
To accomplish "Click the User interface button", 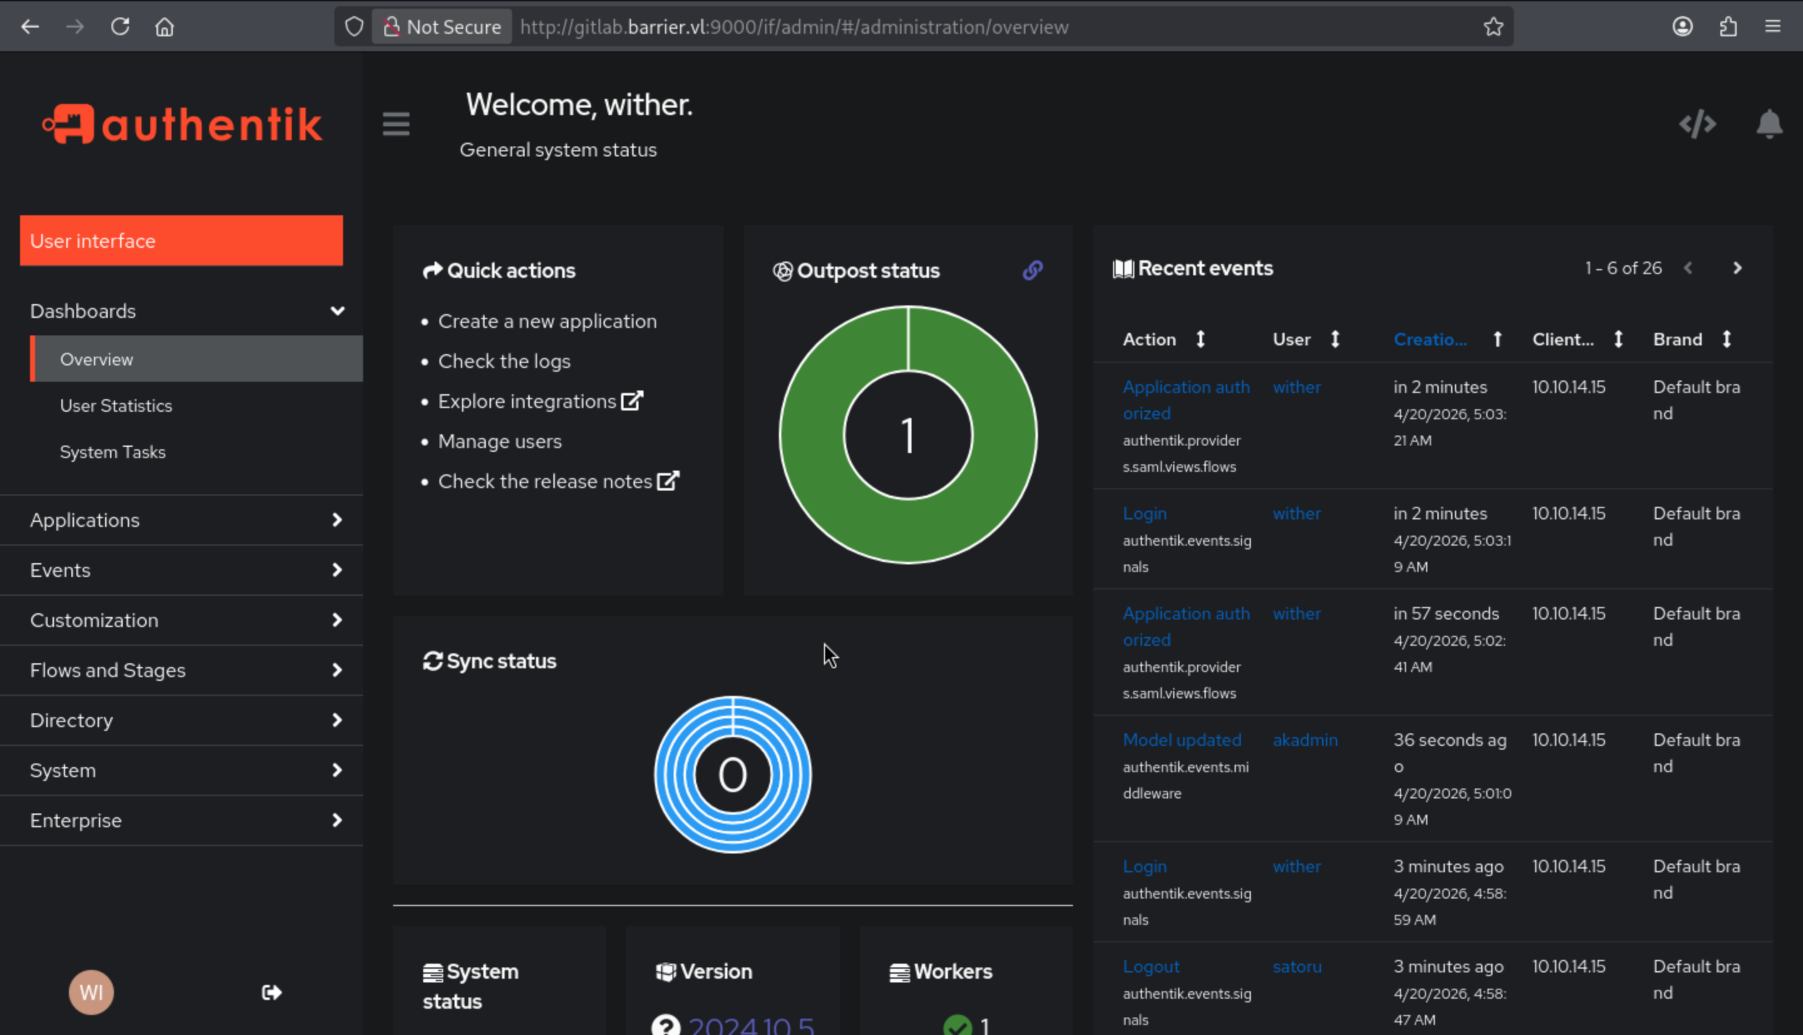I will (x=182, y=241).
